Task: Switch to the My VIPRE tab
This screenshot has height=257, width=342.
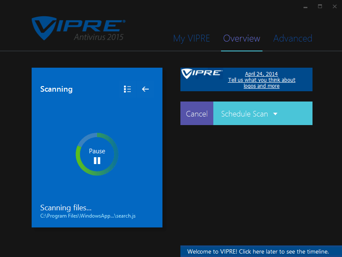Action: pos(192,39)
